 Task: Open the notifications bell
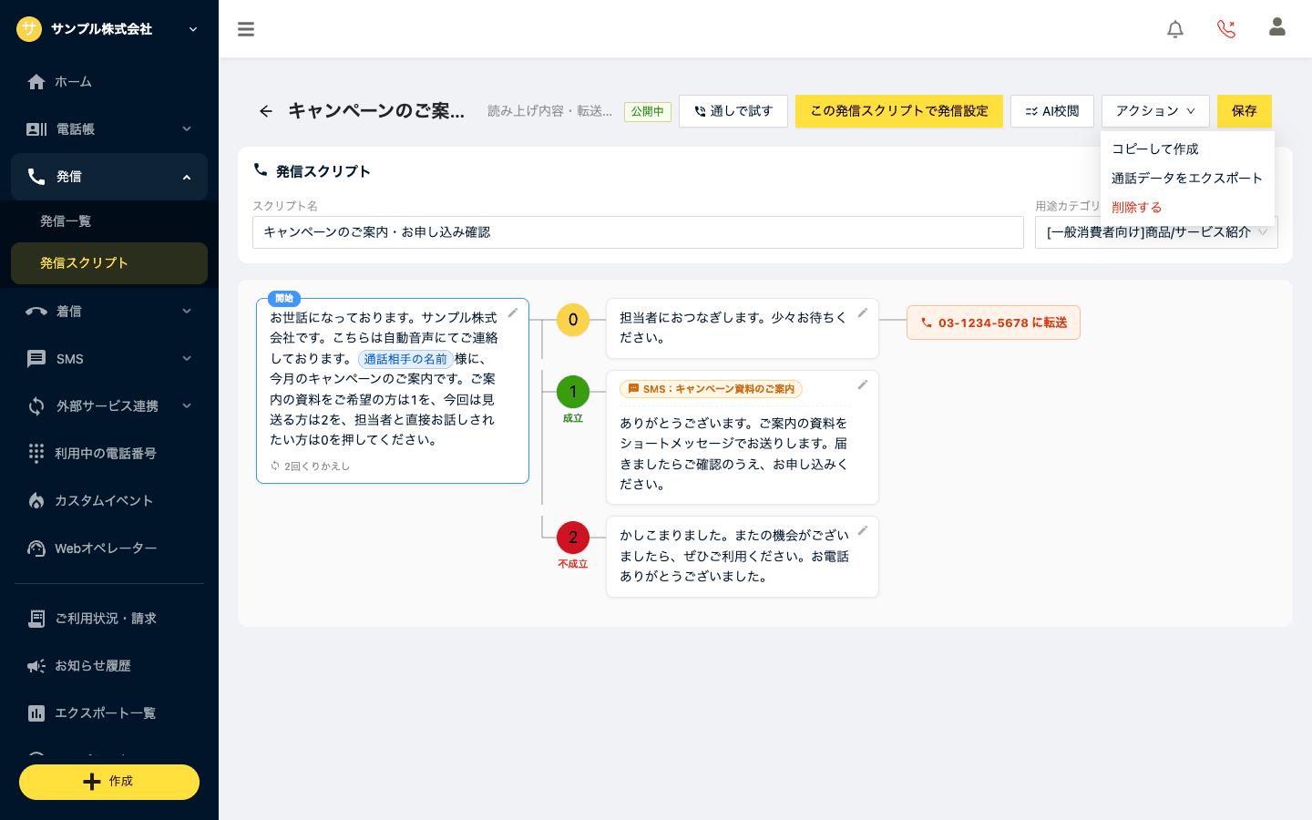pyautogui.click(x=1175, y=29)
